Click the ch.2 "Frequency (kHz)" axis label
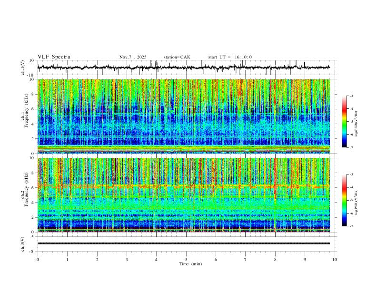377x291 pixels. click(x=26, y=189)
